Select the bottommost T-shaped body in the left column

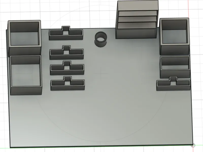click(x=67, y=84)
